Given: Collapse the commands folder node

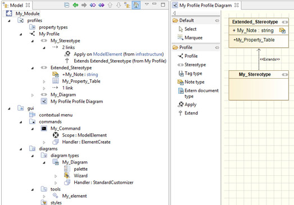Looking at the screenshot, I should point(21,122).
